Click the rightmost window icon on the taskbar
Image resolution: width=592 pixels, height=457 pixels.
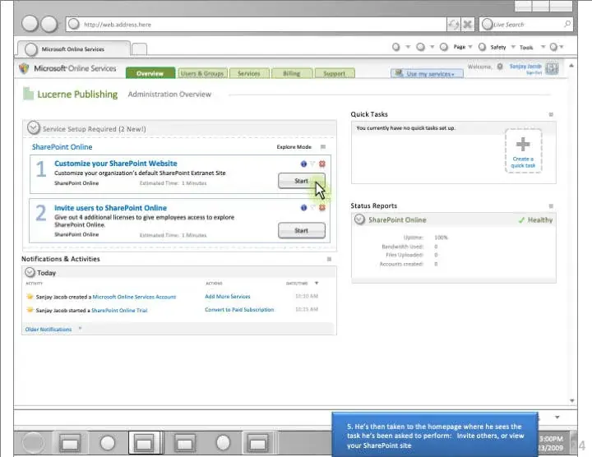257,443
